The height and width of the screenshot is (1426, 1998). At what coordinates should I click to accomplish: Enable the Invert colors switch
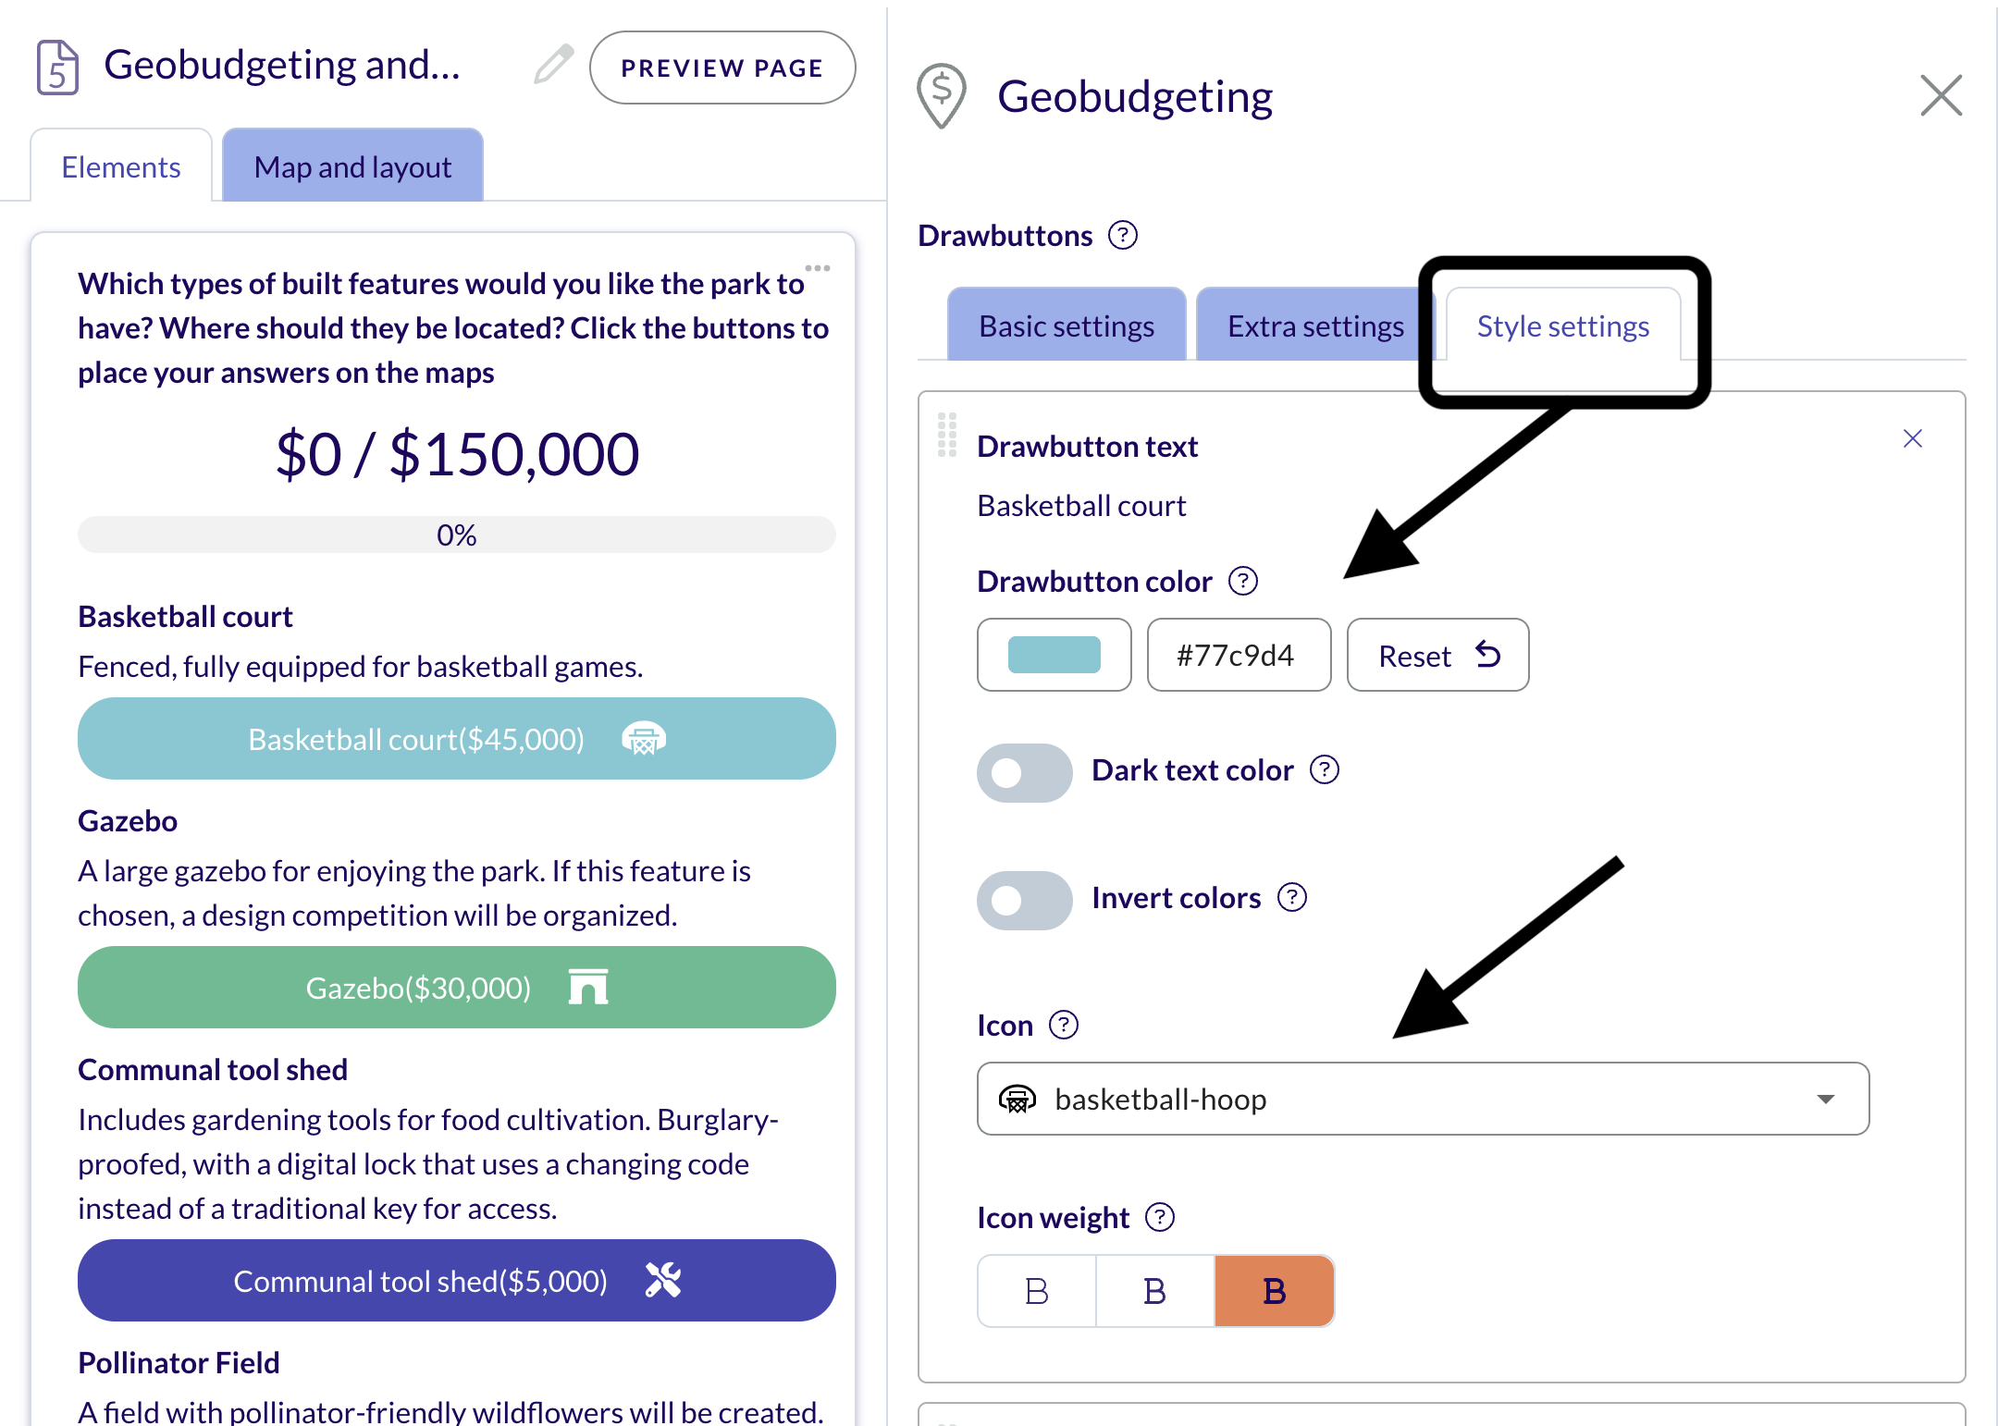pyautogui.click(x=1025, y=900)
